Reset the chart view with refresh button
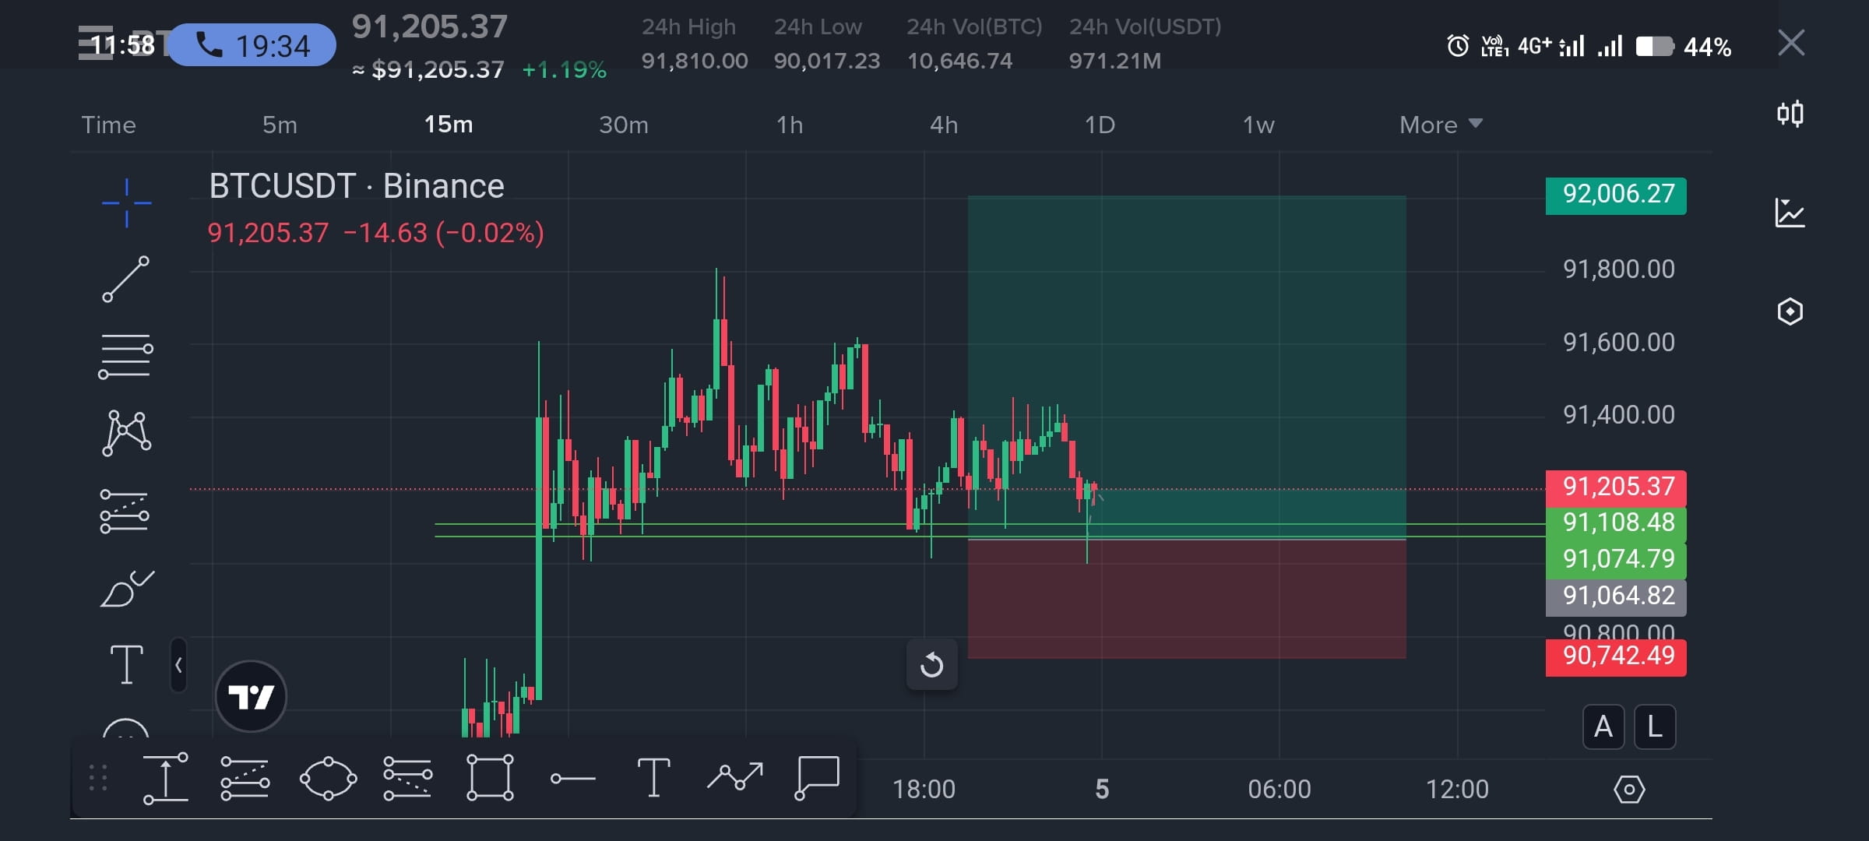Viewport: 1869px width, 841px height. [932, 664]
